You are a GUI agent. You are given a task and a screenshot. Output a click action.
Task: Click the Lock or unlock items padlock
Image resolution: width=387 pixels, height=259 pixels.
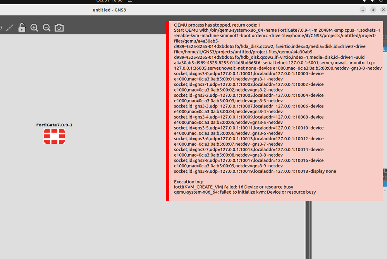pos(22,27)
